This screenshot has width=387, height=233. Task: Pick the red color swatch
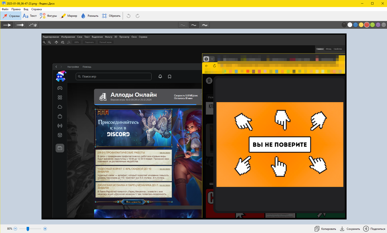pyautogui.click(x=367, y=25)
